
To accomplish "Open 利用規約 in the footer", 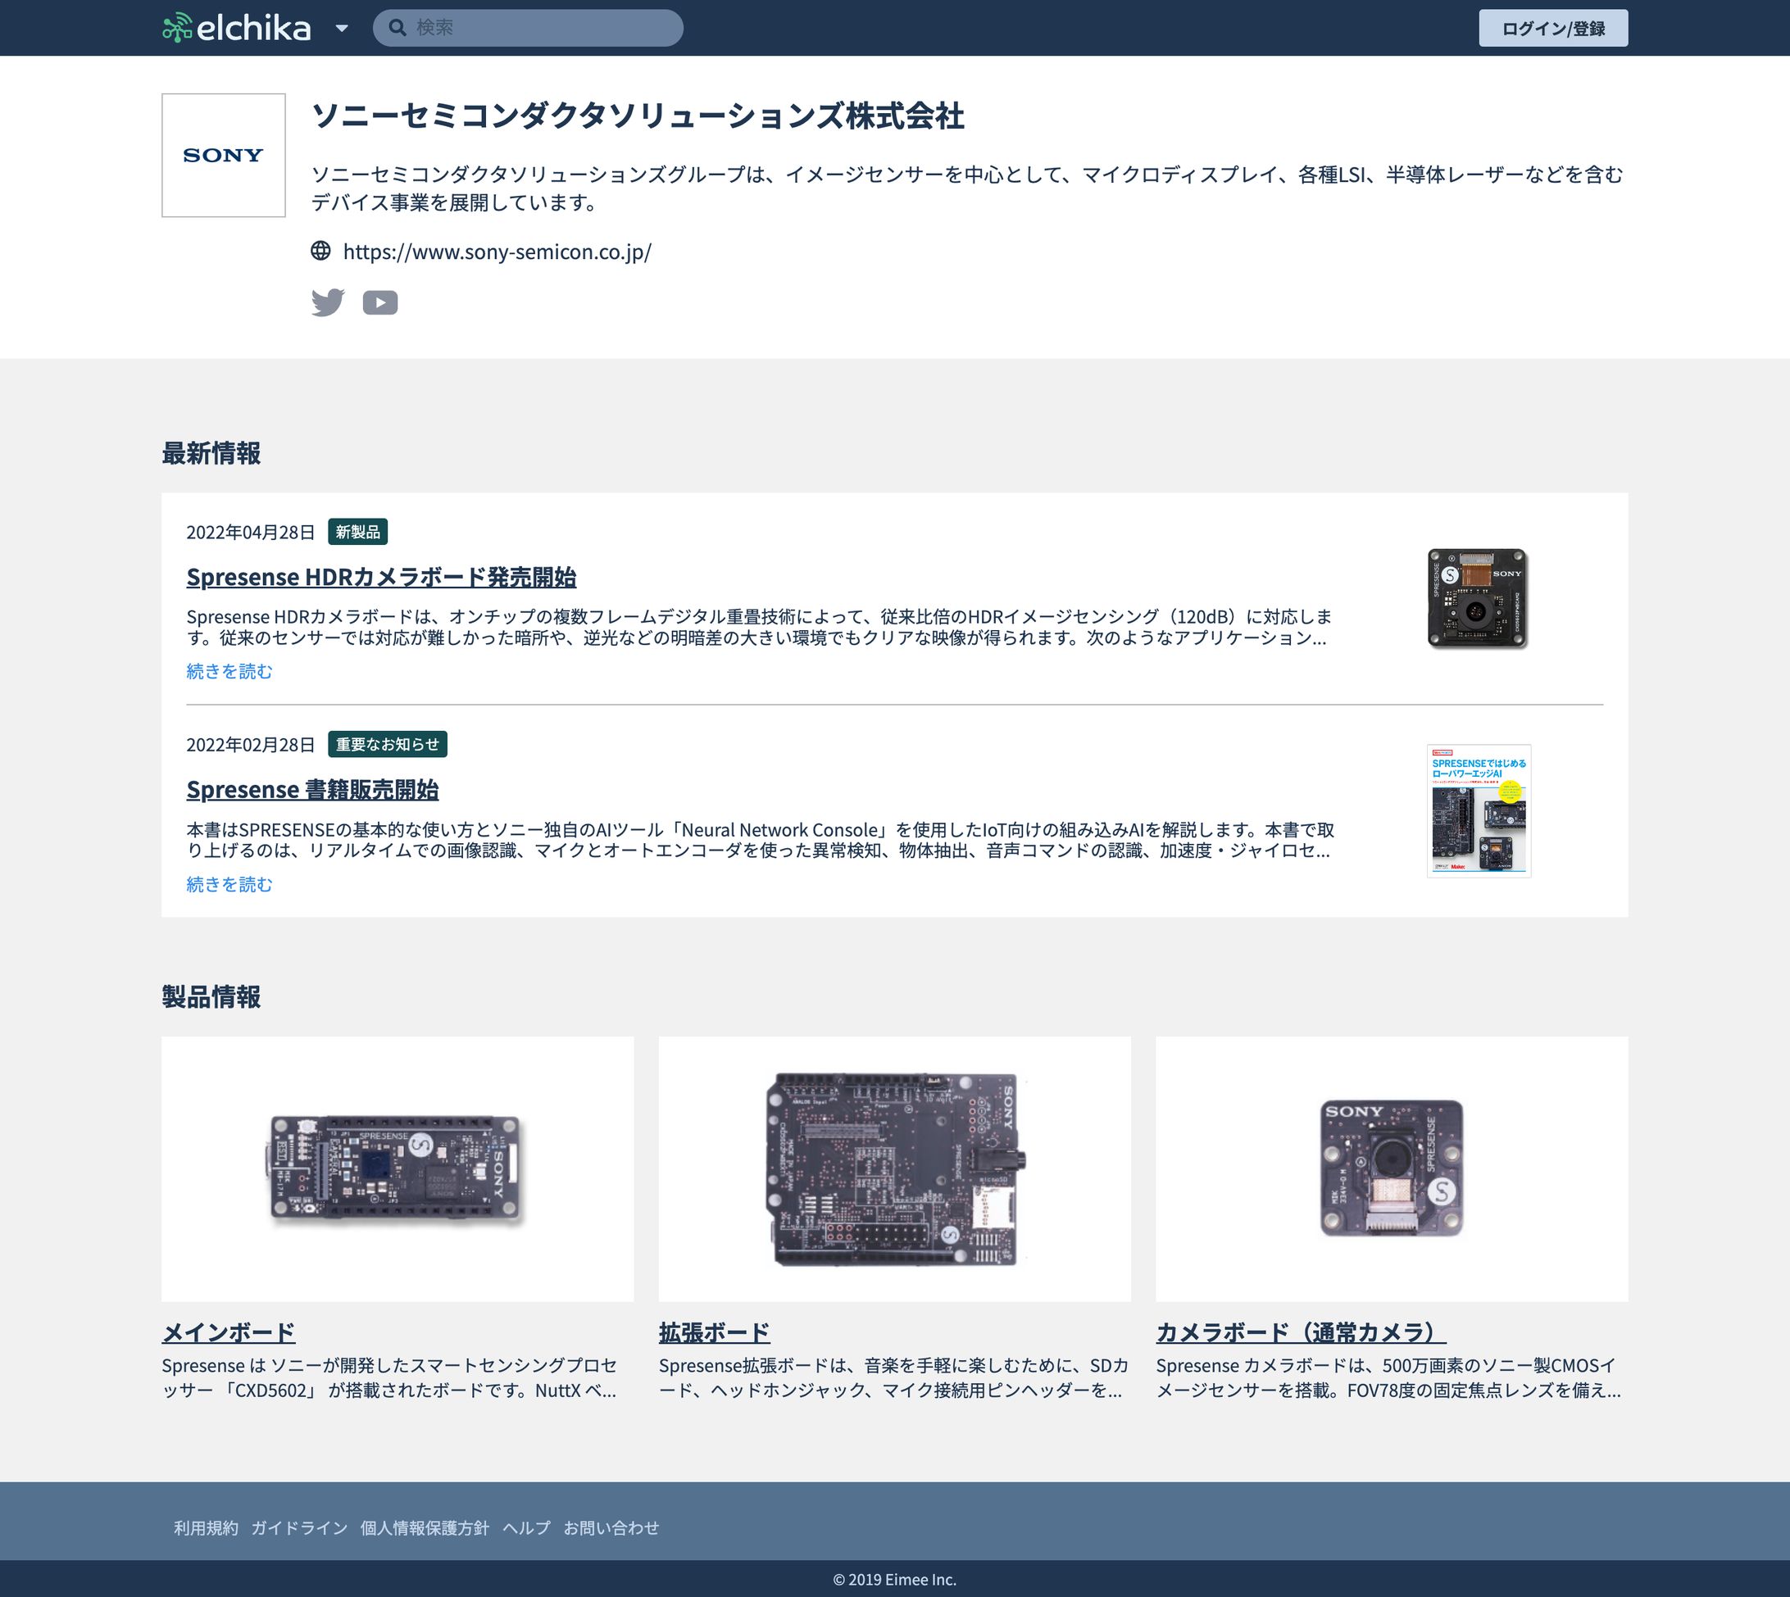I will click(x=207, y=1527).
